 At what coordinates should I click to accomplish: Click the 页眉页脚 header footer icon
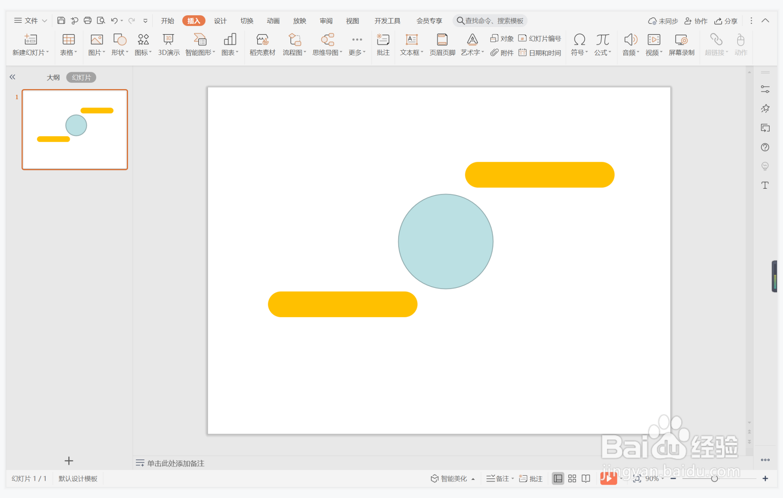pos(442,40)
